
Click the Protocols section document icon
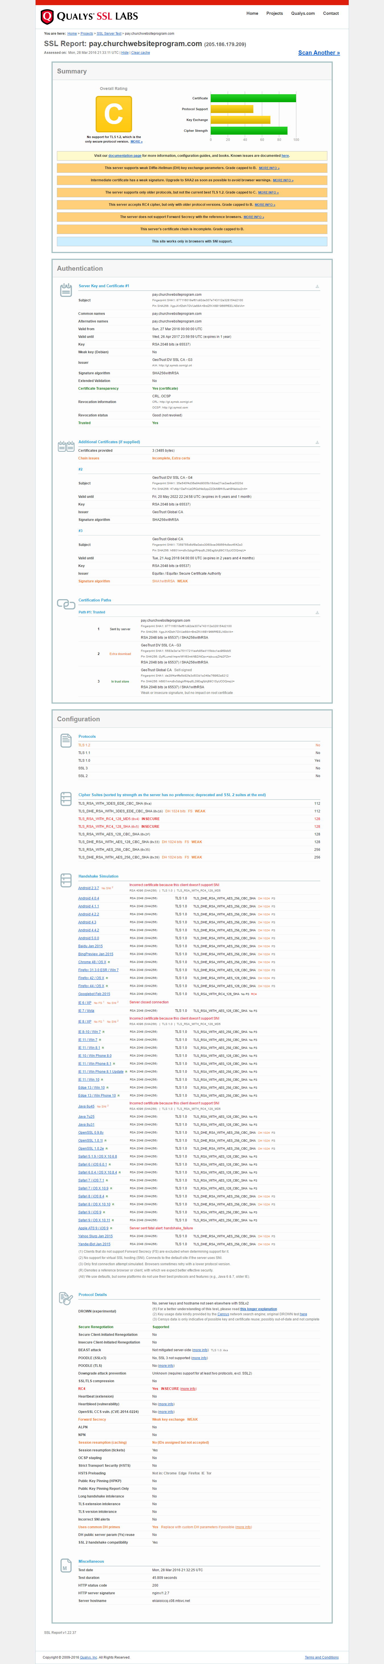(x=66, y=740)
